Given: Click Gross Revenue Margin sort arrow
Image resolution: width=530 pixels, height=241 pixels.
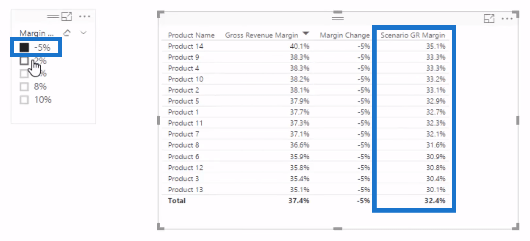Looking at the screenshot, I should 306,33.
